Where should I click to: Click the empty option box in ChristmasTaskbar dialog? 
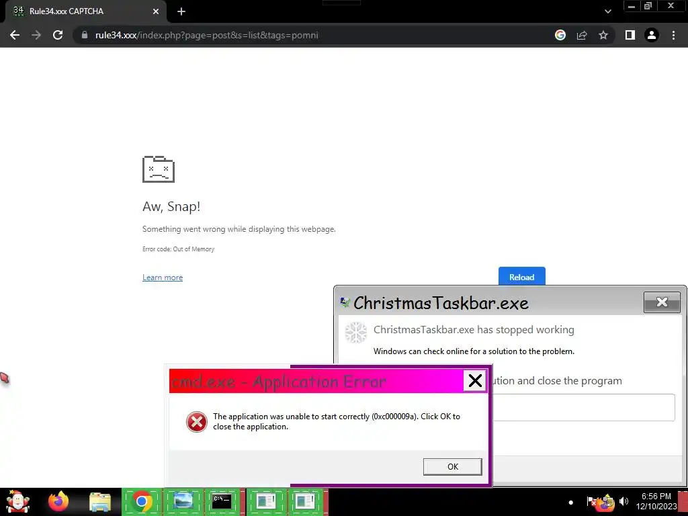click(584, 408)
